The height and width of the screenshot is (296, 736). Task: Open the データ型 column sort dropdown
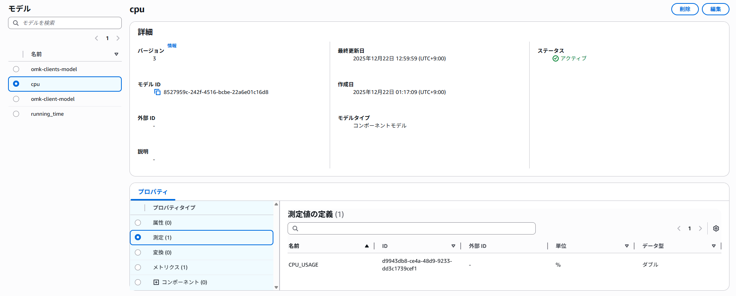(x=713, y=246)
